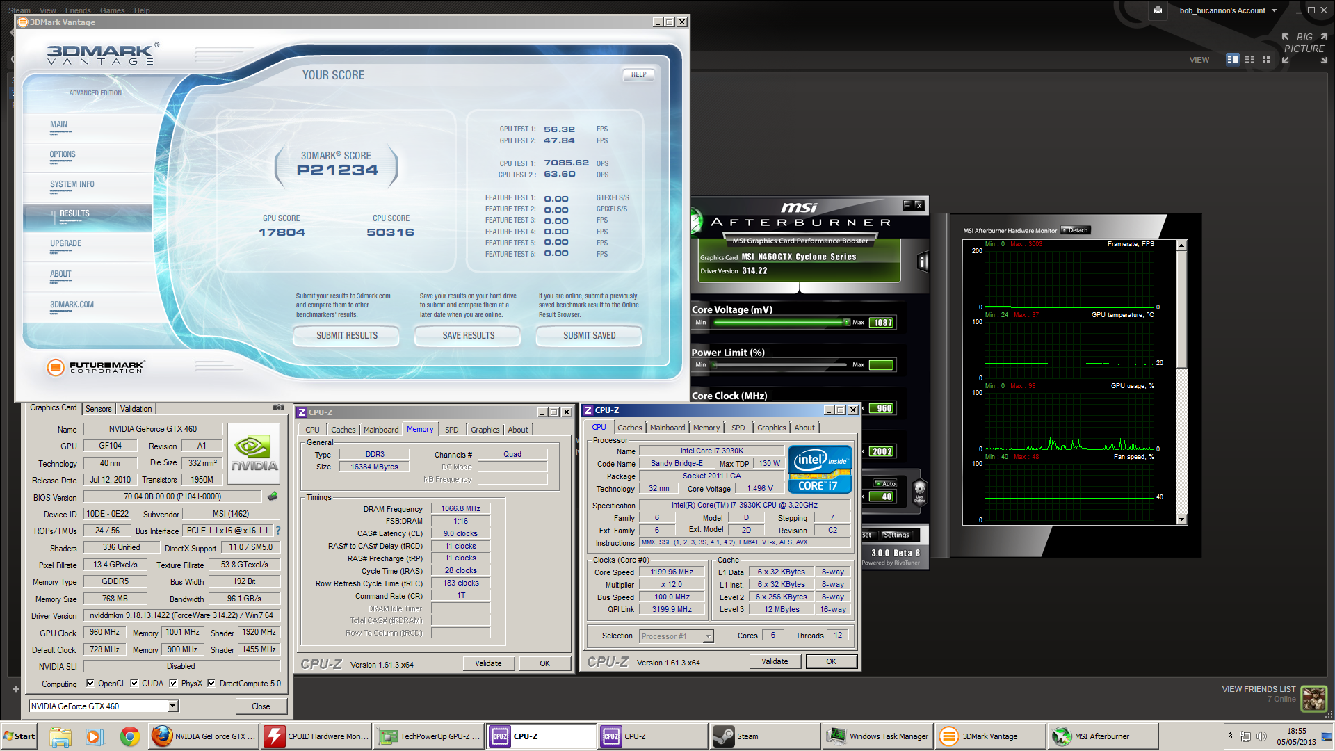Switch Steam library to list view icon
1335x751 pixels.
[x=1249, y=60]
